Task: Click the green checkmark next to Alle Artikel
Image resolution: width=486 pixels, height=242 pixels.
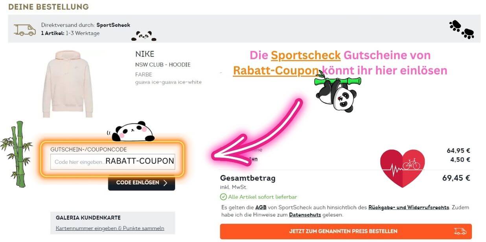Action: pyautogui.click(x=223, y=197)
